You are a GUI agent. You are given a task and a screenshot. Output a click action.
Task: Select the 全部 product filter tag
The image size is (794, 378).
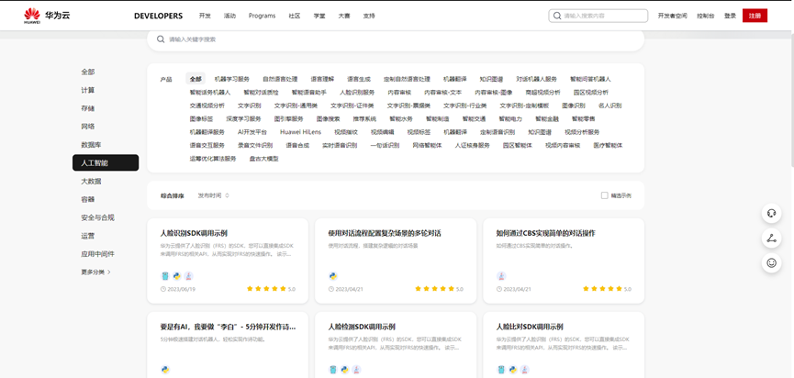pyautogui.click(x=196, y=80)
